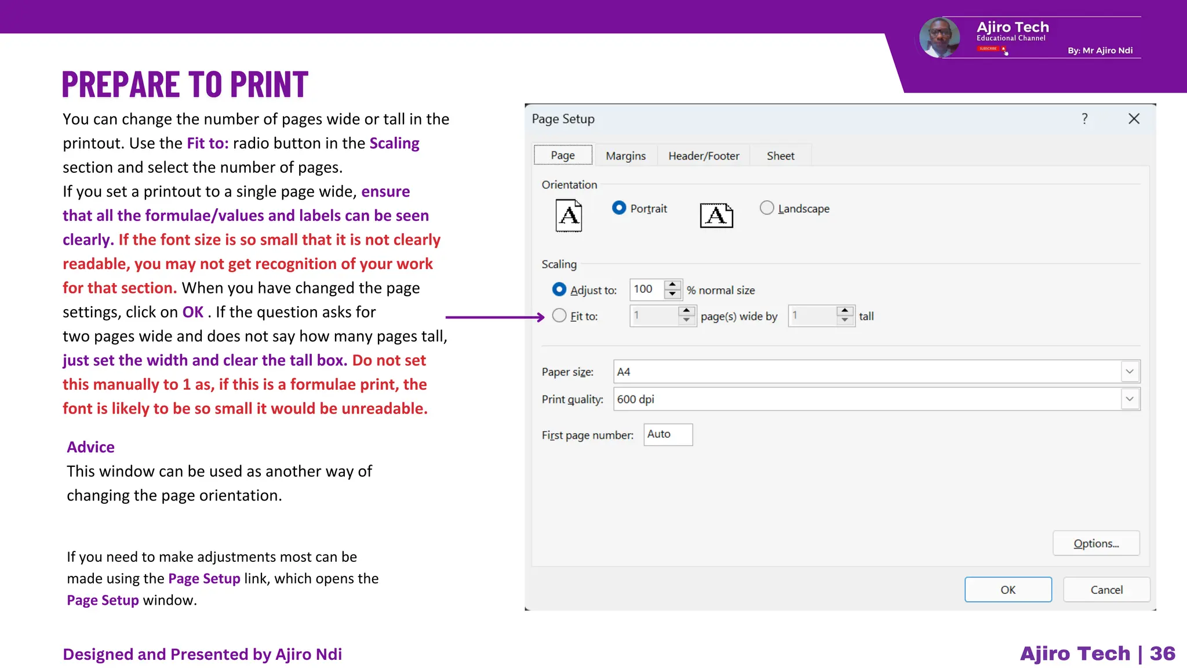This screenshot has height=668, width=1187.
Task: Increase pages wide with spinner up arrow
Action: point(686,311)
